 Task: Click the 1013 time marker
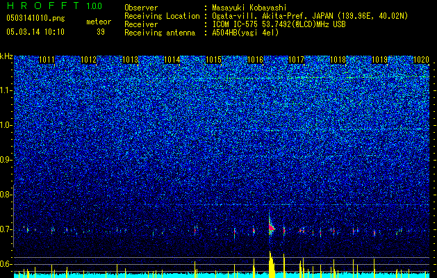(130, 60)
